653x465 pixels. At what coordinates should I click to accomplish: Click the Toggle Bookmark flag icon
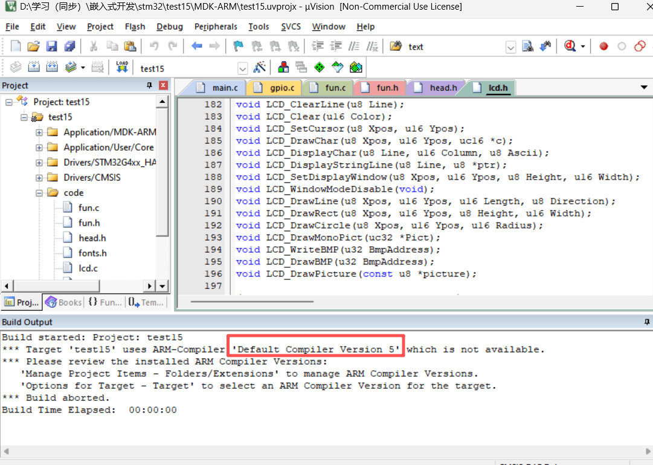238,46
